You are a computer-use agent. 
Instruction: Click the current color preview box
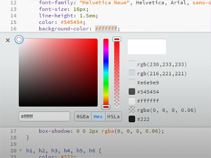click(x=147, y=47)
